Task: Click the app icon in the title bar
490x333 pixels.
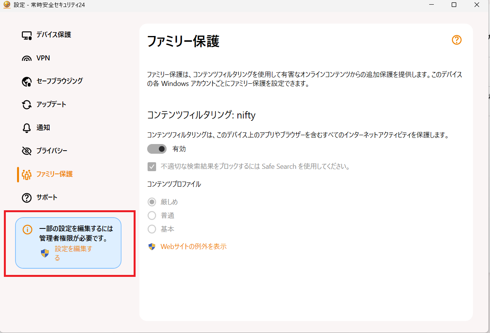Action: point(6,5)
